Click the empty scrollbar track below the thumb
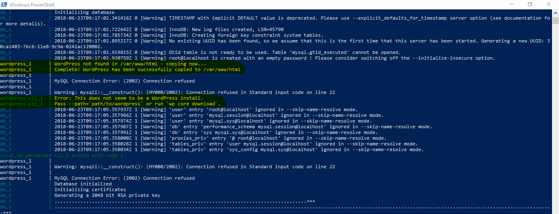The image size is (559, 214). [x=555, y=123]
